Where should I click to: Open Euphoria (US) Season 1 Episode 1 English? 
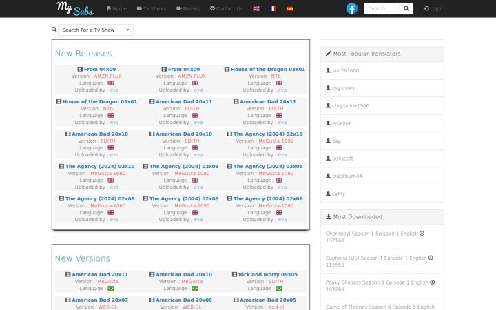[376, 258]
